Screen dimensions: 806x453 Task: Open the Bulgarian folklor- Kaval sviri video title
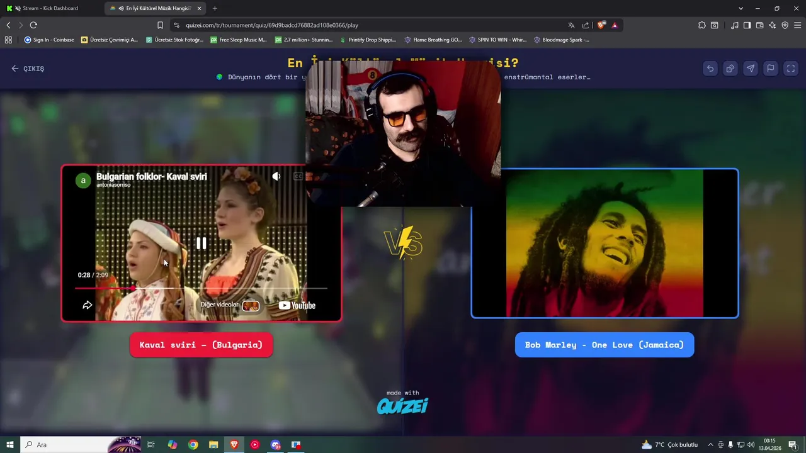point(151,177)
